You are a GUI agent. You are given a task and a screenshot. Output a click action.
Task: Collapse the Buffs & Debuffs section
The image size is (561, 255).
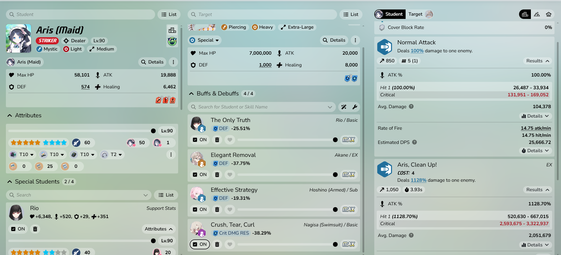click(191, 94)
